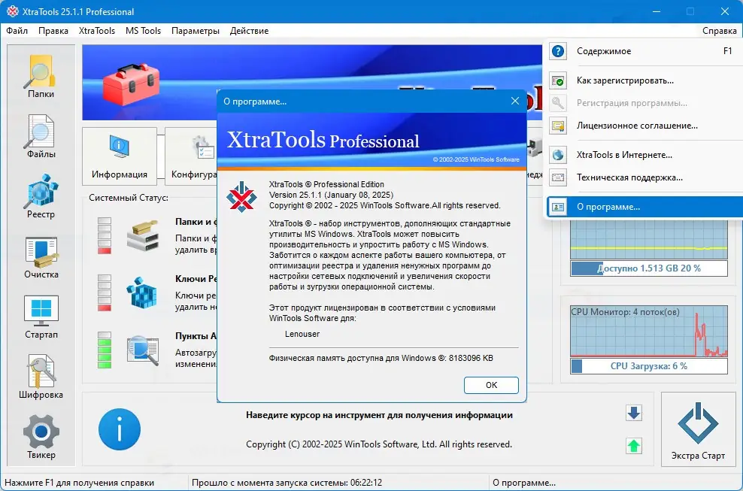Viewport: 743px width, 491px height.
Task: Click the XtraTools title bar app icon
Action: point(13,11)
